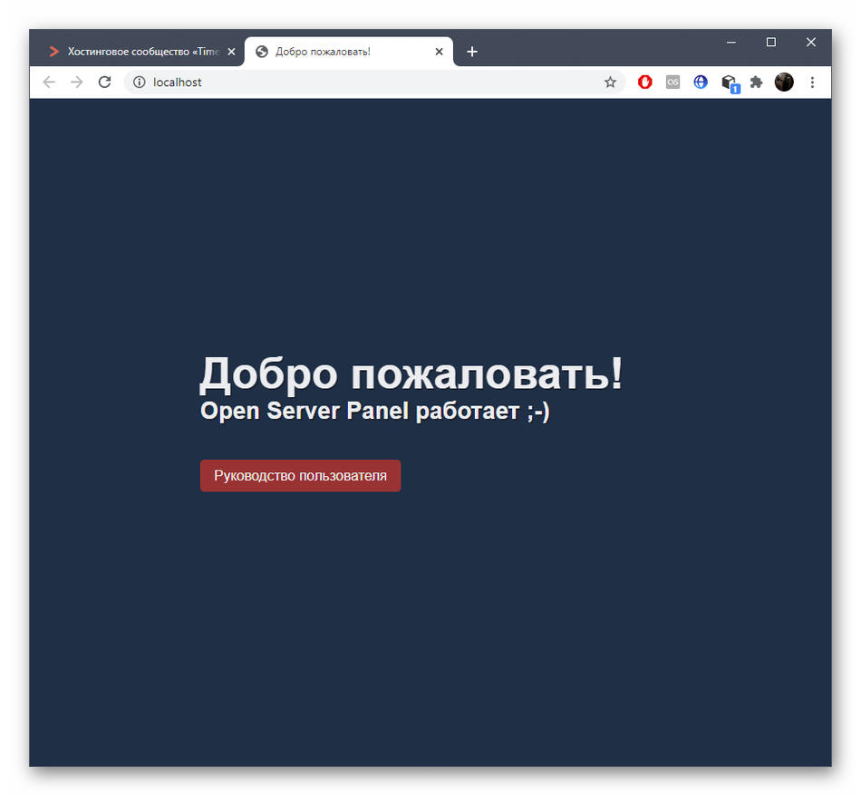Screen dimensions: 861x796
Task: View site information for localhost
Action: coord(140,83)
